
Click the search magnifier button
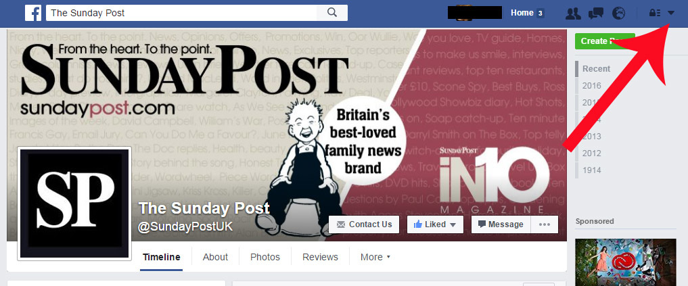tap(332, 13)
